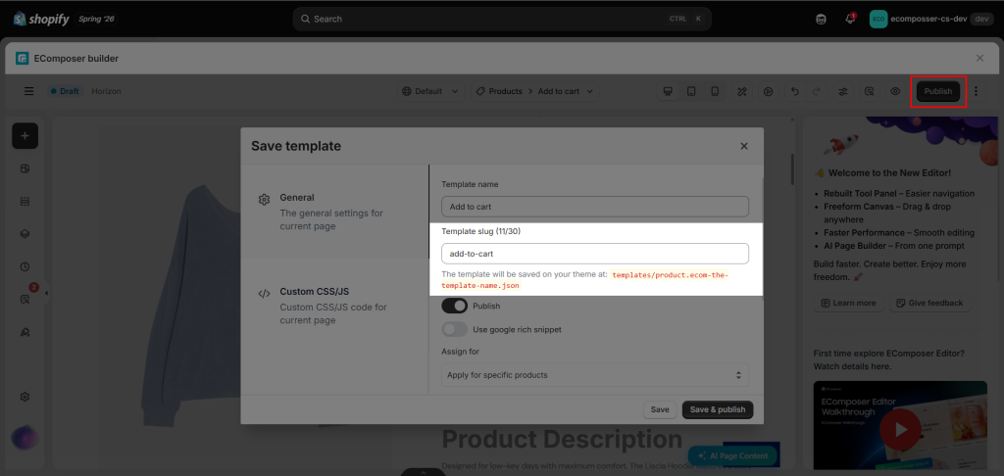Close the Save template dialog
This screenshot has height=476, width=1004.
(744, 146)
